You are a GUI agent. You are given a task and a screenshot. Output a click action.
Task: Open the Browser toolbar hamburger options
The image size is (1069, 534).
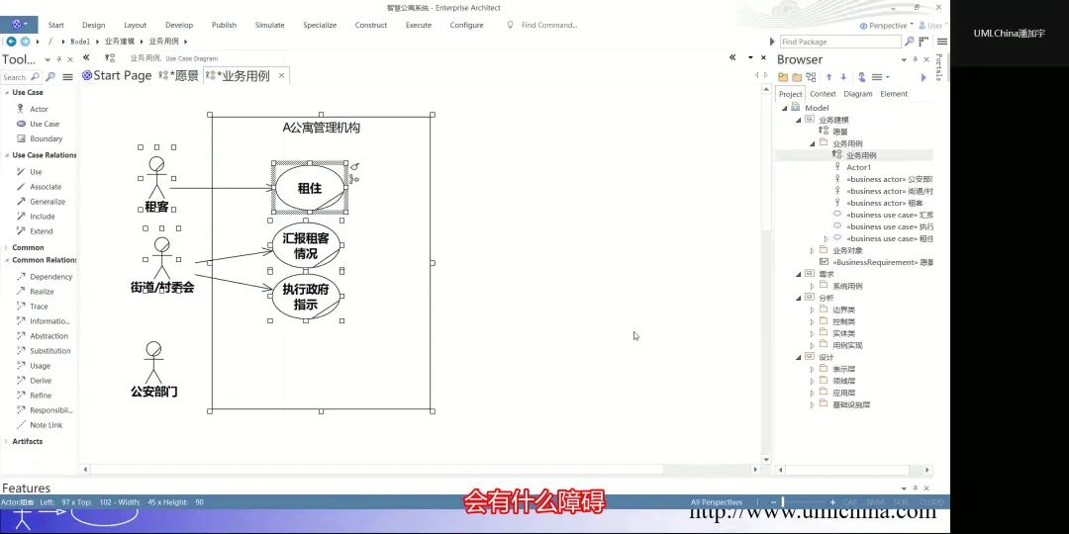(x=880, y=77)
